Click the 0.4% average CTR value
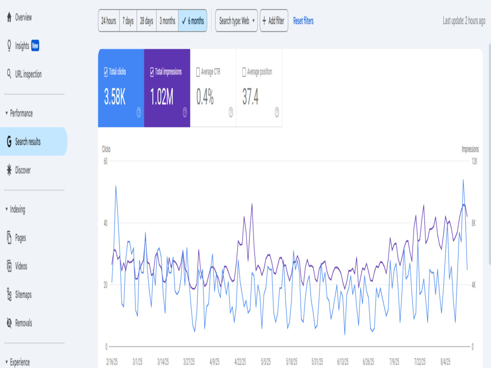The width and height of the screenshot is (491, 368). click(205, 96)
